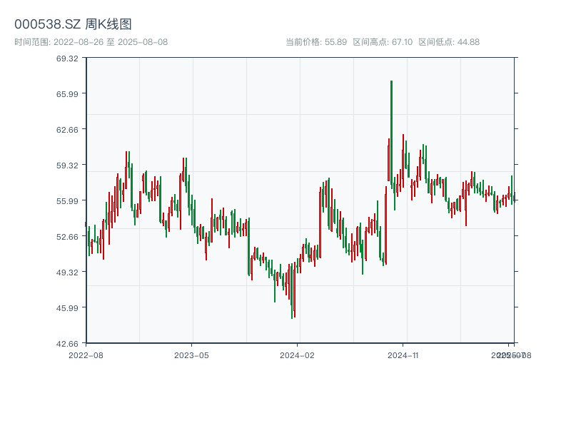Click the 45.99 y-axis price label
Image resolution: width=571 pixels, height=428 pixels.
pyautogui.click(x=67, y=307)
